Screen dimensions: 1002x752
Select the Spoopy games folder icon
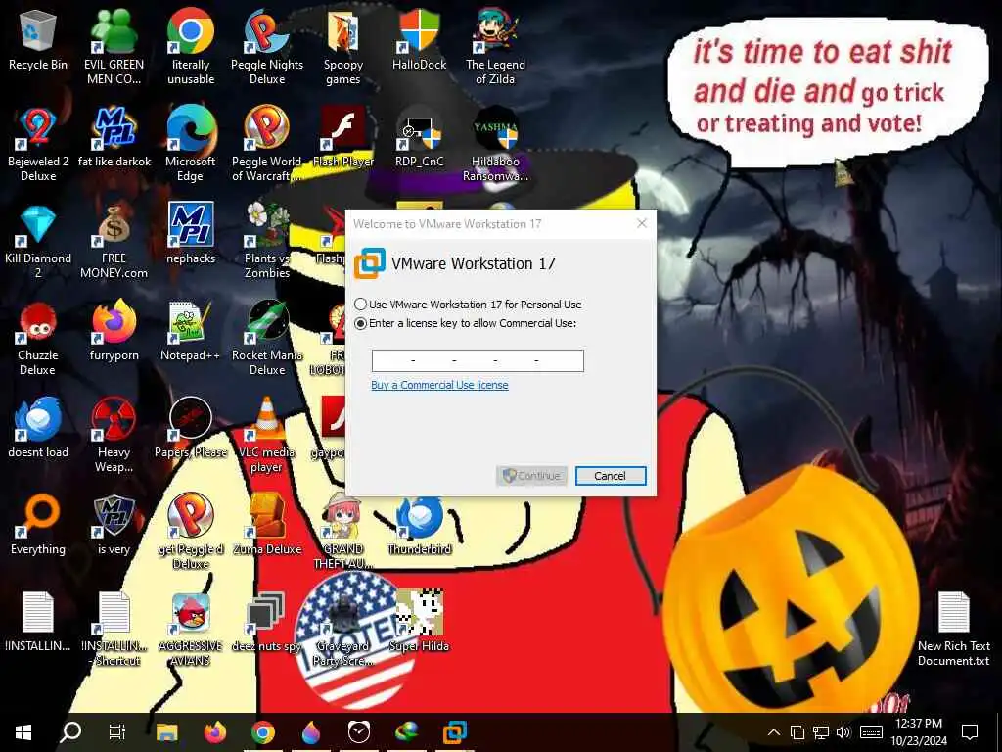tap(343, 47)
